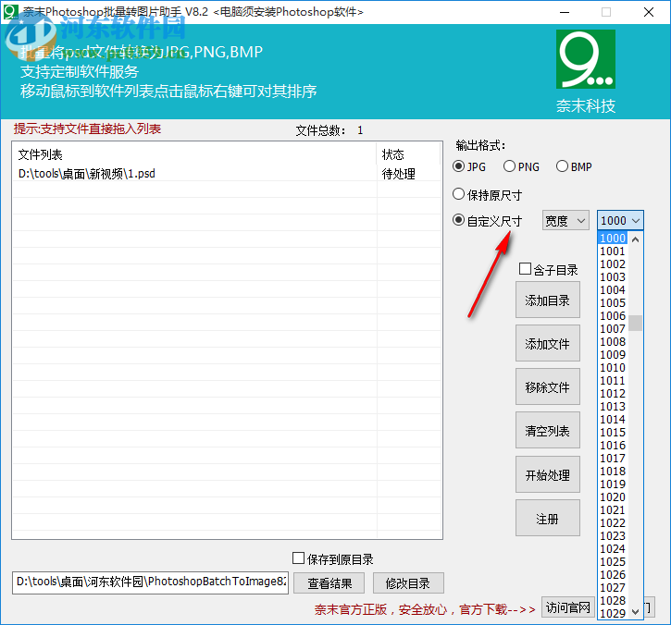Click the size list scrollbar thumb
Viewport: 671px width, 625px height.
tap(636, 324)
